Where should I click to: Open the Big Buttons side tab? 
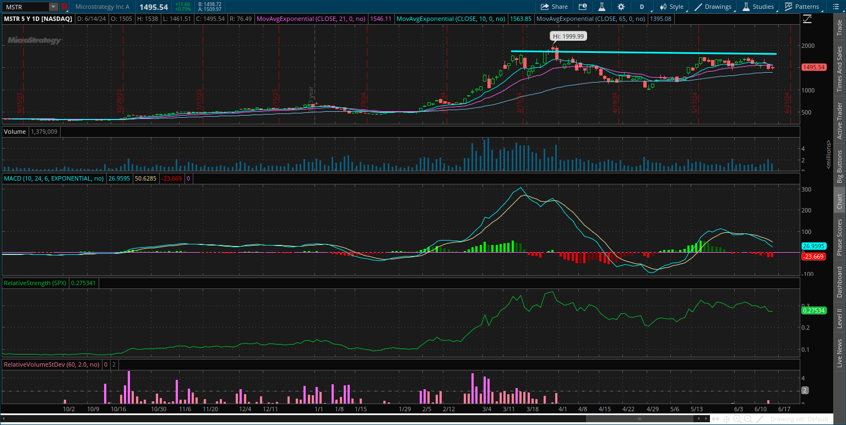[x=839, y=166]
